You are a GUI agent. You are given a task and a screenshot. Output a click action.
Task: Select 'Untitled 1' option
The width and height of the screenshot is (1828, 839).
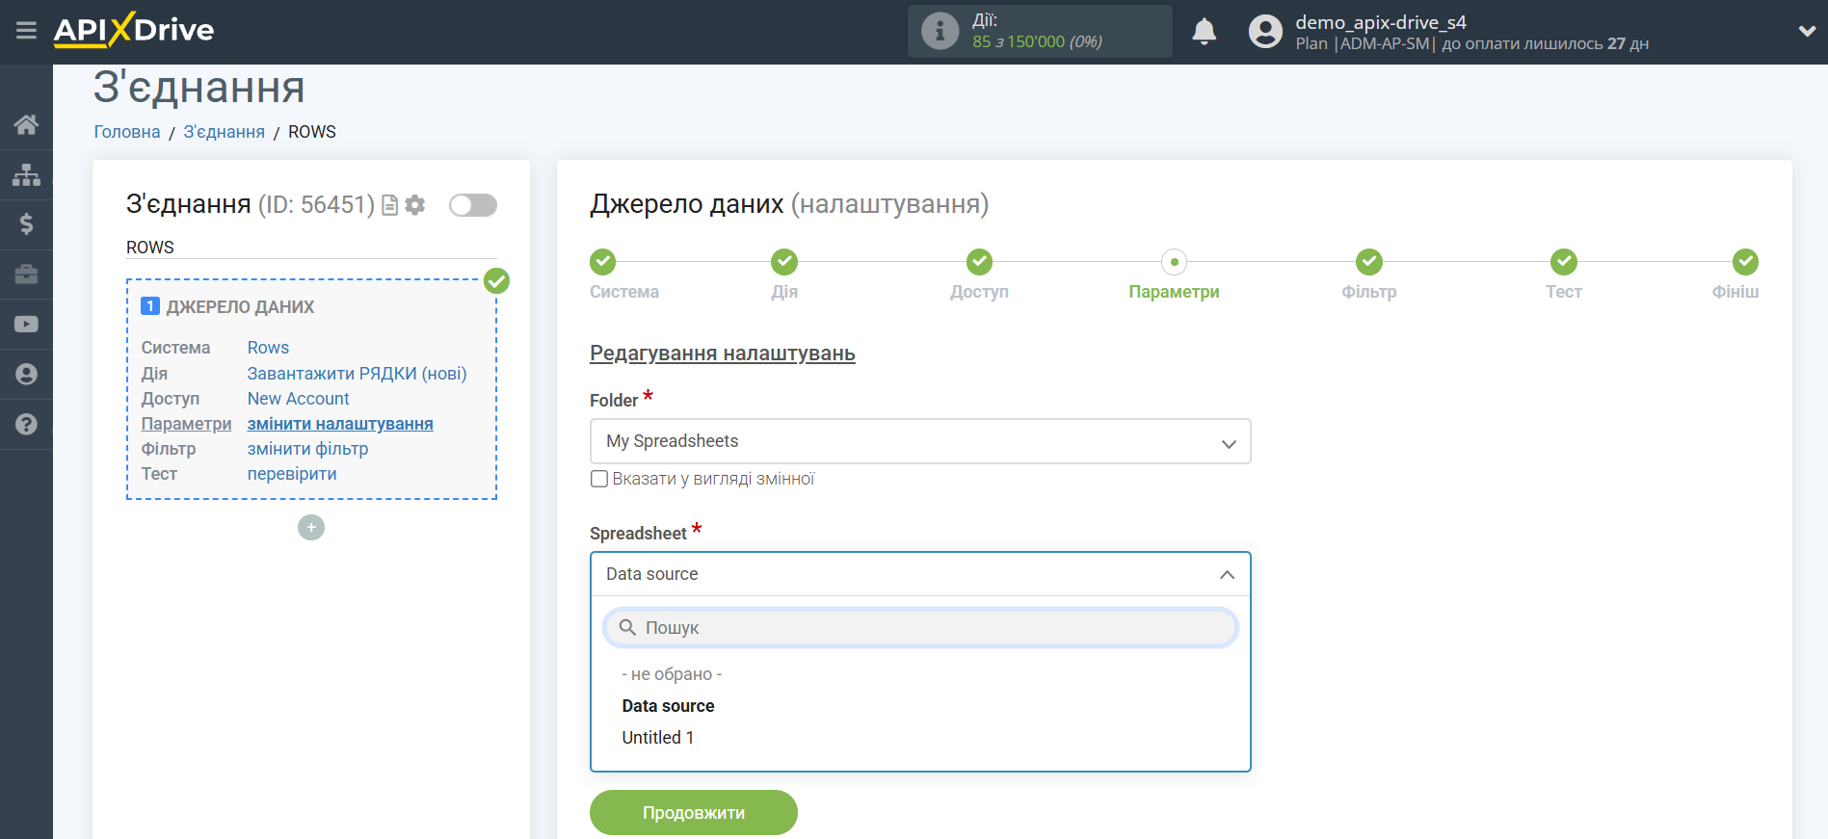(x=657, y=738)
